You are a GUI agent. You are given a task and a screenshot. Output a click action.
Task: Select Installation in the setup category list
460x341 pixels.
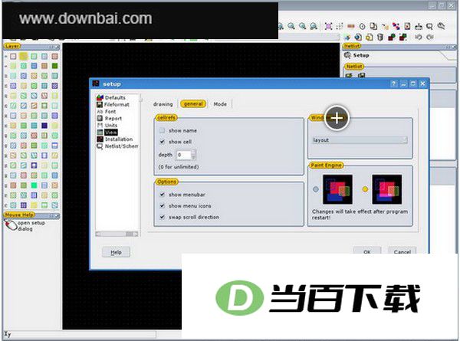click(115, 139)
